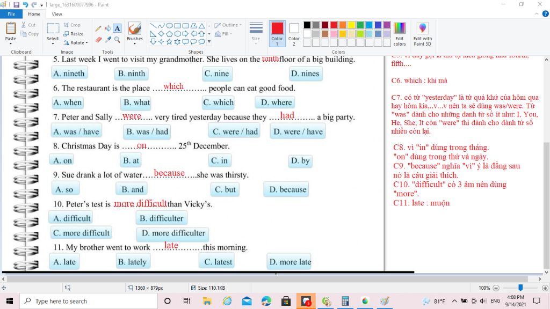550x309 pixels.
Task: Select the Color picker eyedropper tool
Action: click(108, 40)
